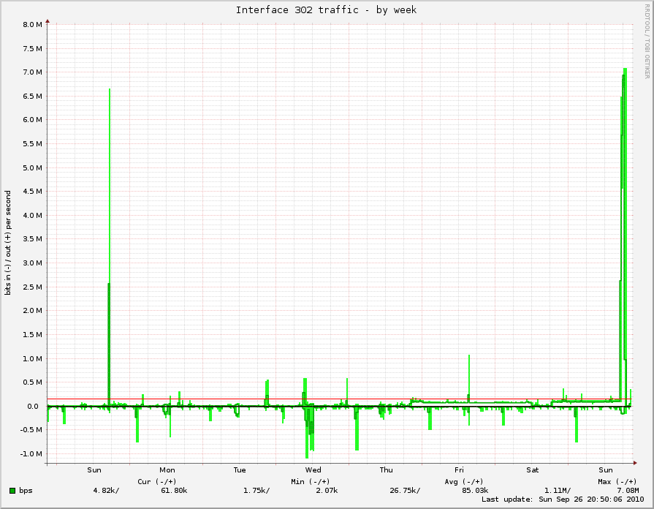Click the 'Max (-/+)' column header
Image resolution: width=654 pixels, height=509 pixels.
point(617,481)
